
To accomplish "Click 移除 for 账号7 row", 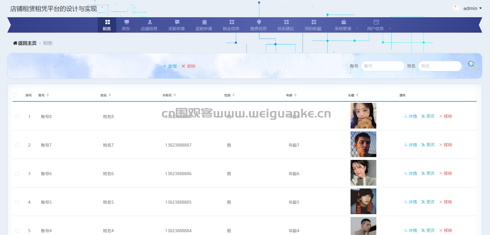I will pos(446,145).
